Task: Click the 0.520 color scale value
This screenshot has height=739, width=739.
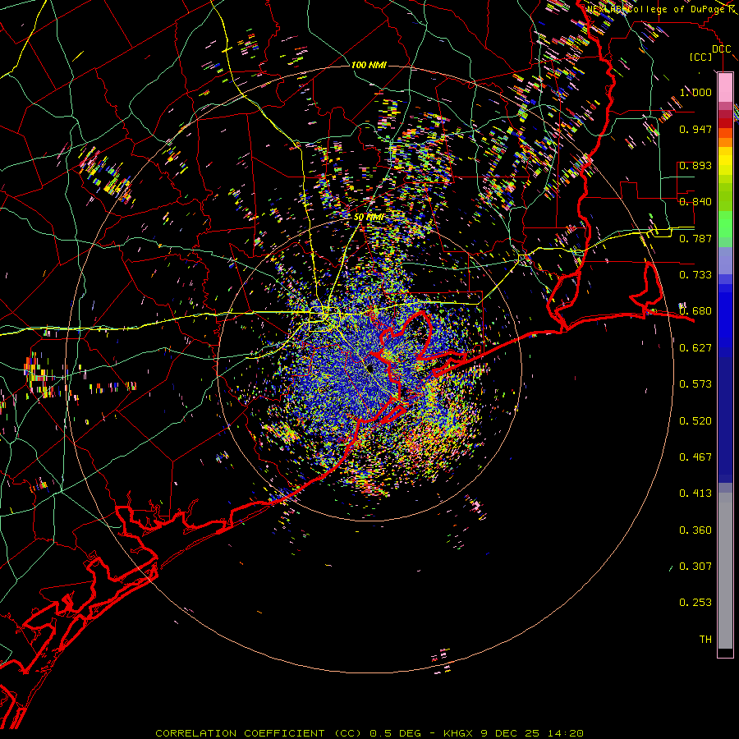Action: (x=695, y=421)
